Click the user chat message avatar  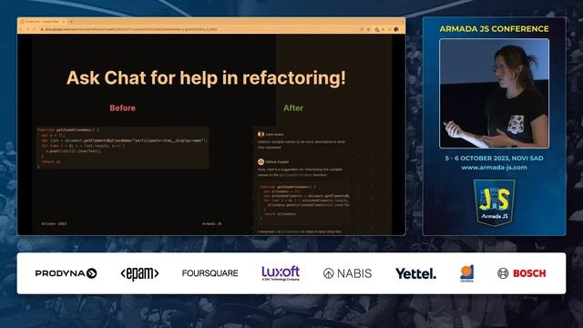point(261,134)
